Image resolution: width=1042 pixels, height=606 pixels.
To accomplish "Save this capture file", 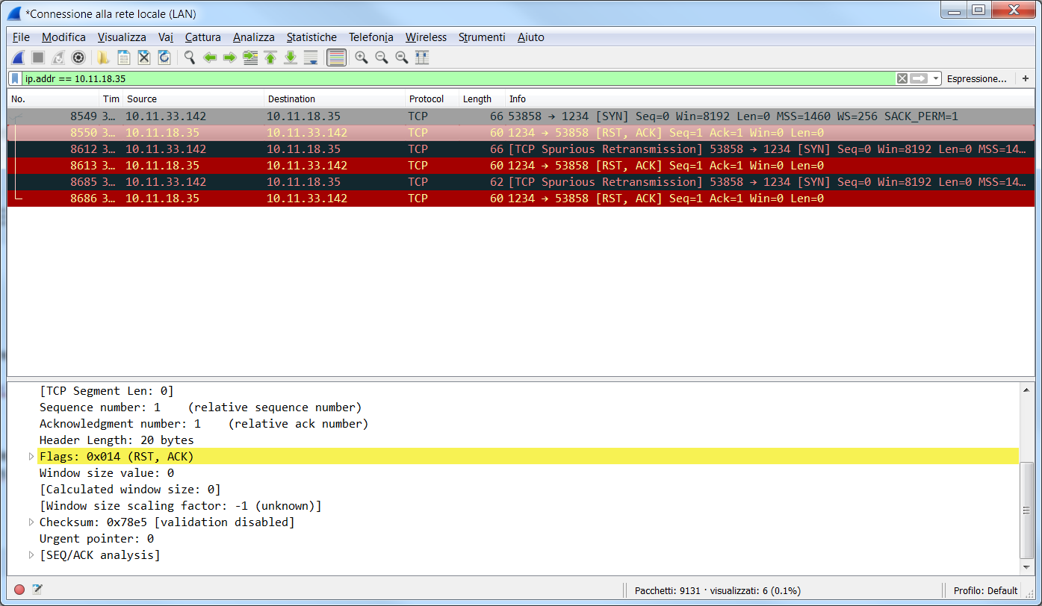I will [124, 57].
